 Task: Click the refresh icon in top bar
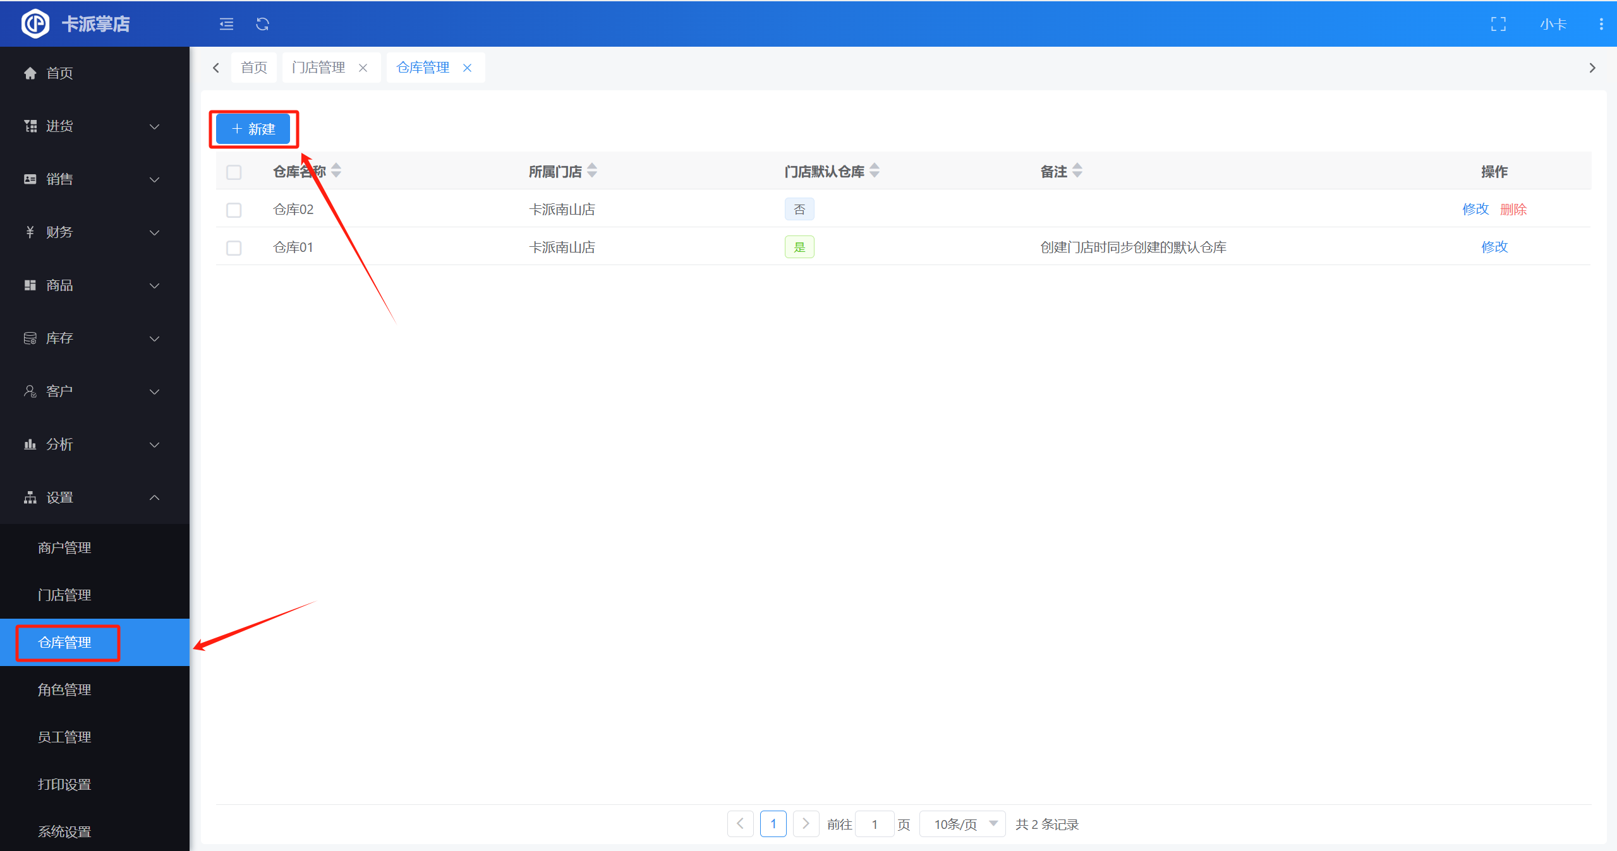click(x=262, y=24)
